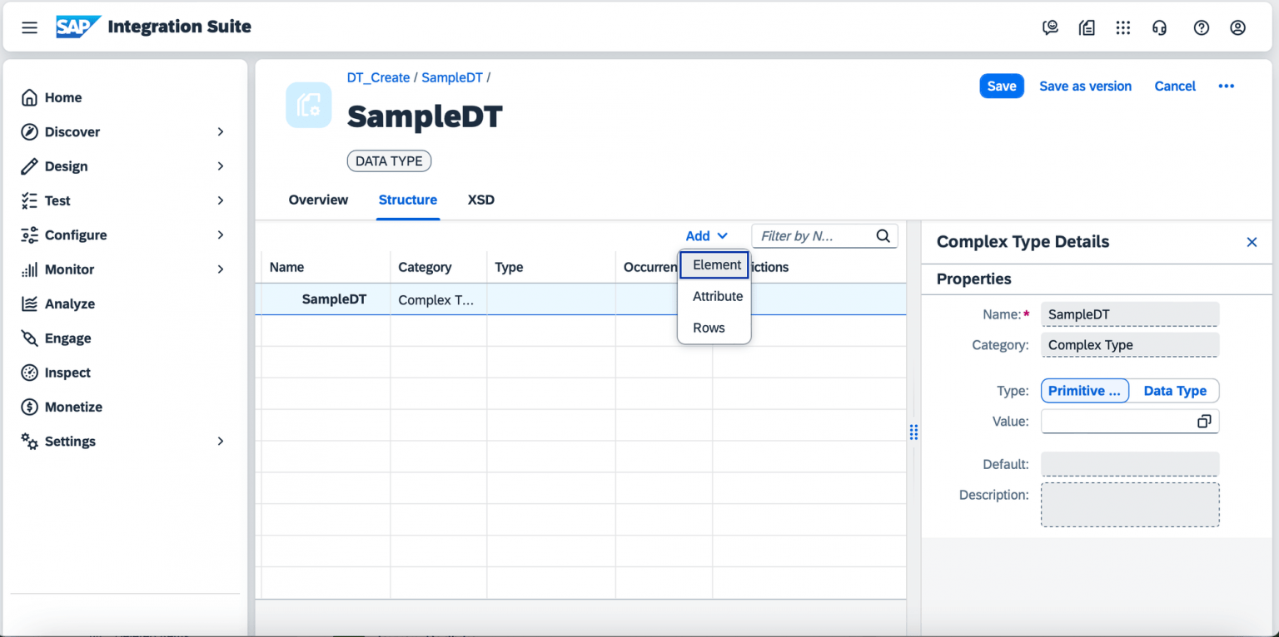
Task: Open DT_Create via the breadcrumb link
Action: (x=378, y=77)
